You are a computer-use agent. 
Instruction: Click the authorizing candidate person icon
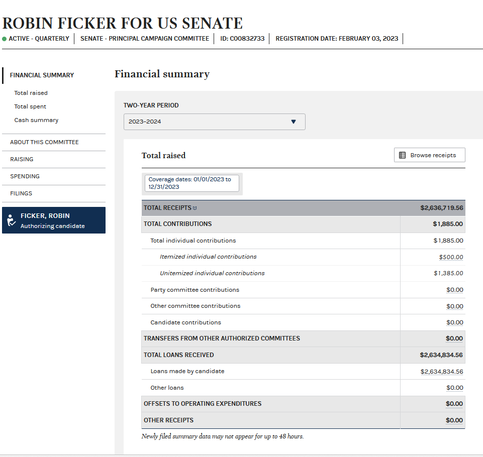coord(11,220)
